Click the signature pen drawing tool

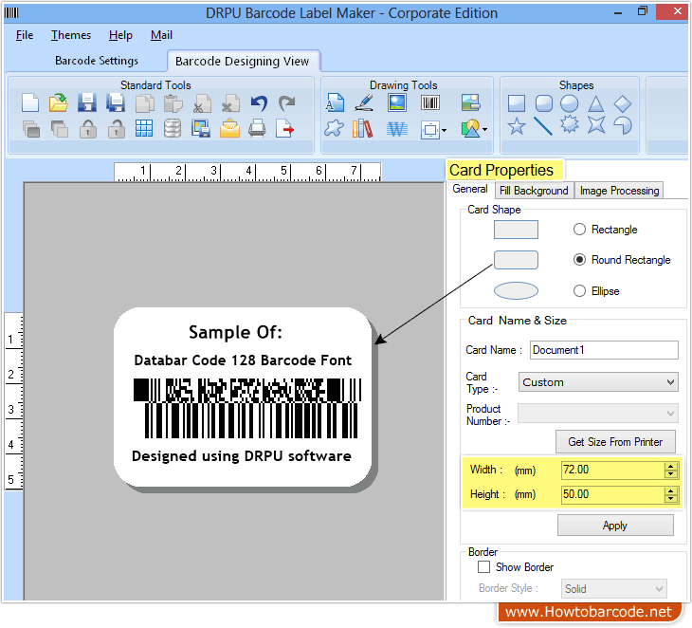363,103
